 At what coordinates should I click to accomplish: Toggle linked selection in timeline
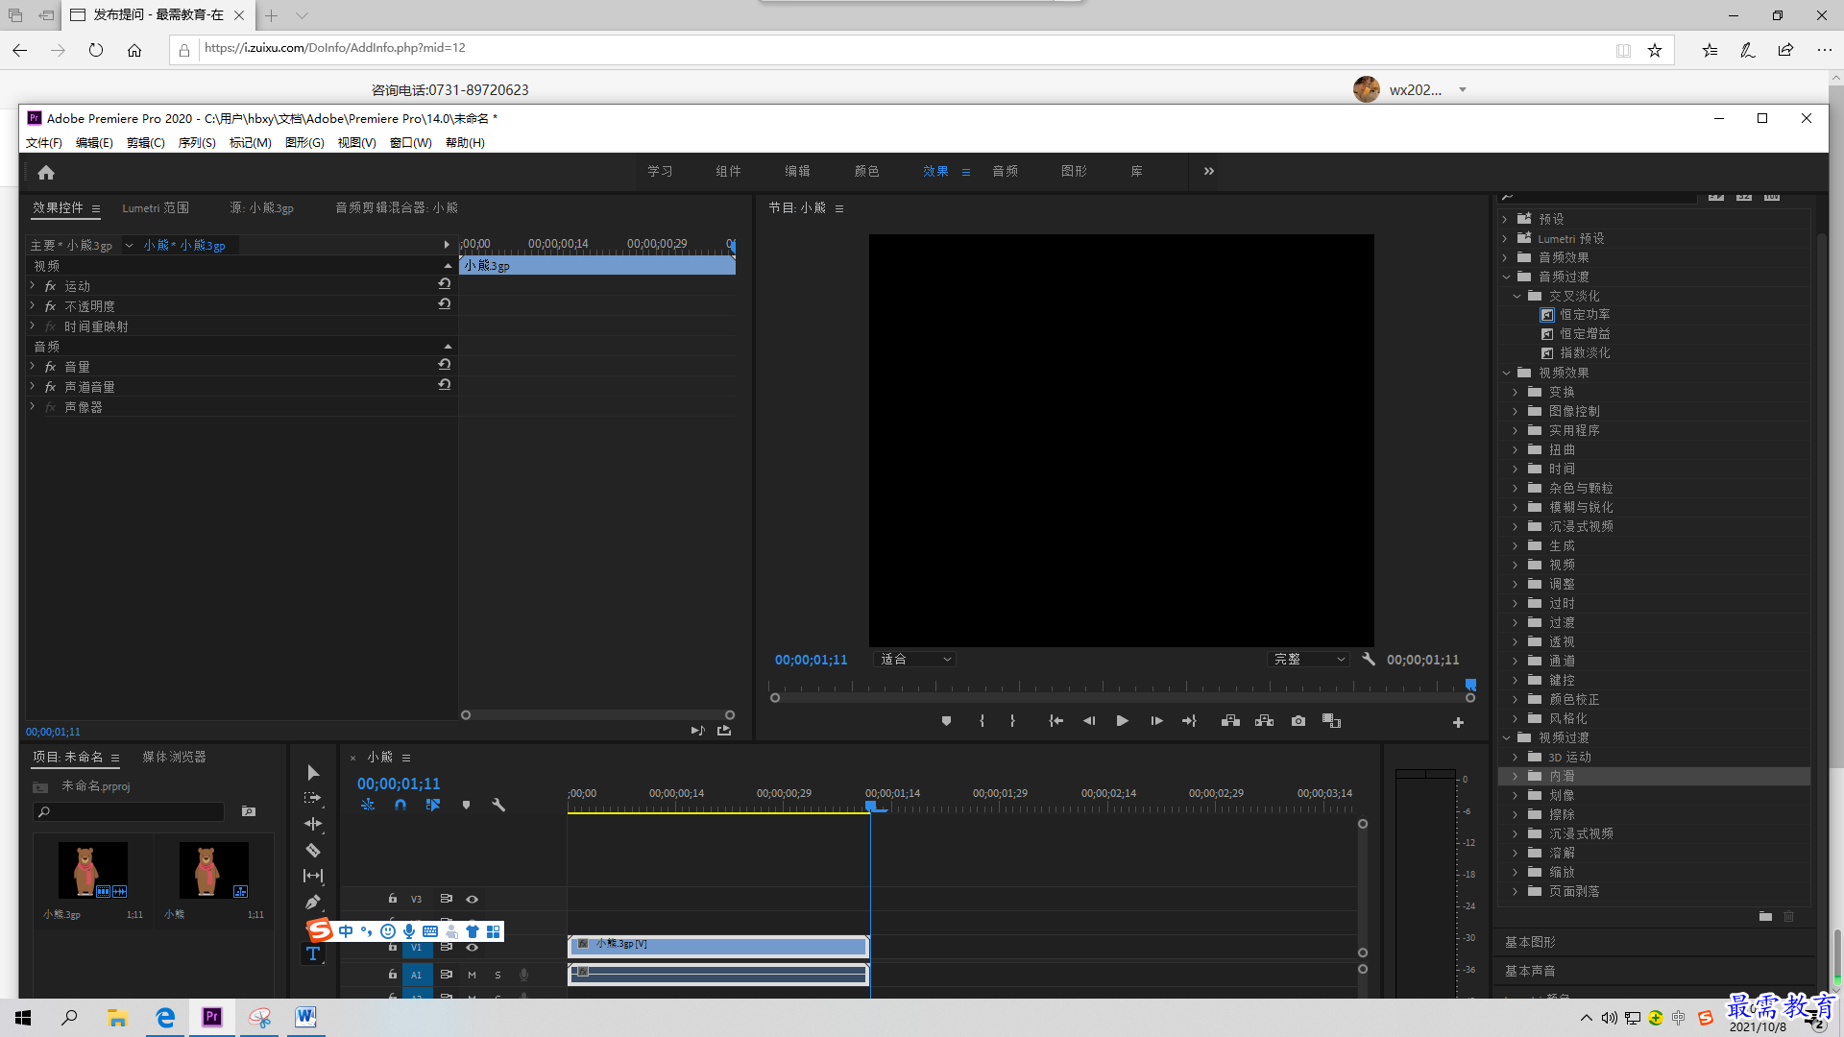tap(433, 806)
